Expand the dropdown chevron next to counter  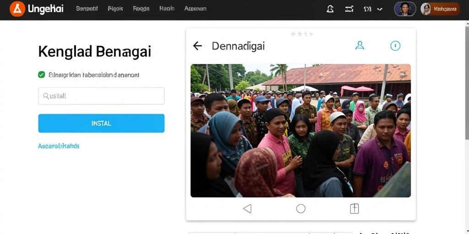pyautogui.click(x=380, y=9)
